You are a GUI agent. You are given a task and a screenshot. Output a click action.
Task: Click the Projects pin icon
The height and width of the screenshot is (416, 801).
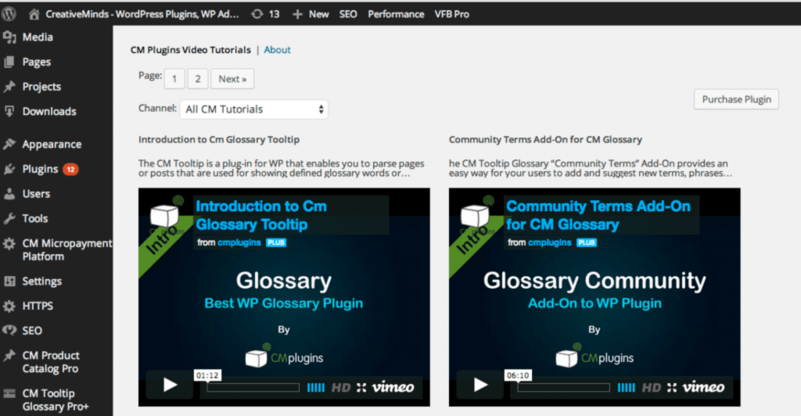(9, 87)
